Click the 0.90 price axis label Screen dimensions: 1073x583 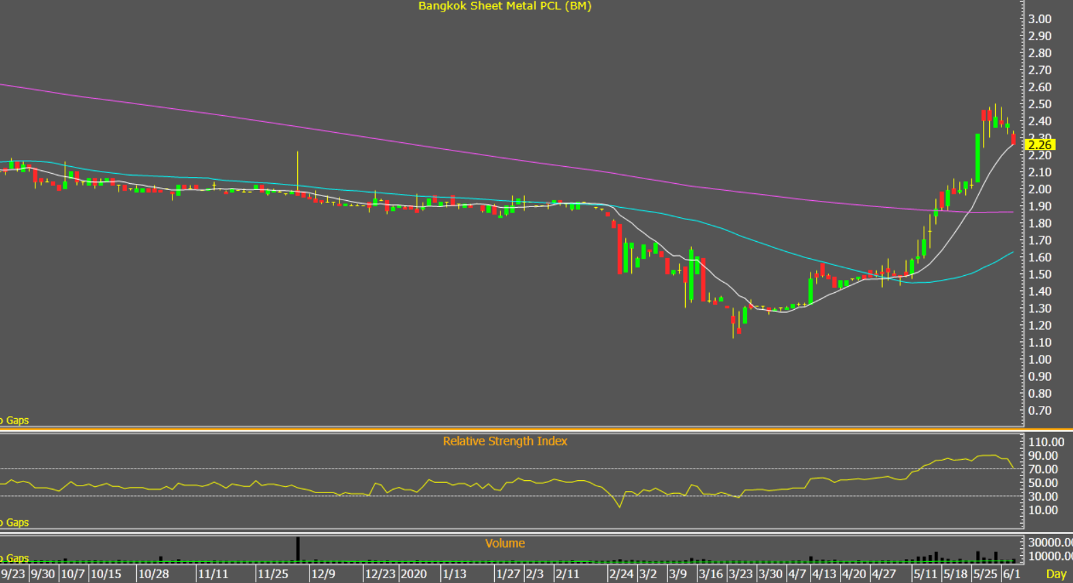1040,377
